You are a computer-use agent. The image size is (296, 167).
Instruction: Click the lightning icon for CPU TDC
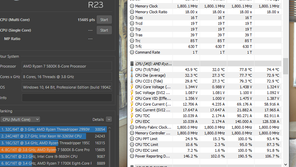(x=132, y=116)
